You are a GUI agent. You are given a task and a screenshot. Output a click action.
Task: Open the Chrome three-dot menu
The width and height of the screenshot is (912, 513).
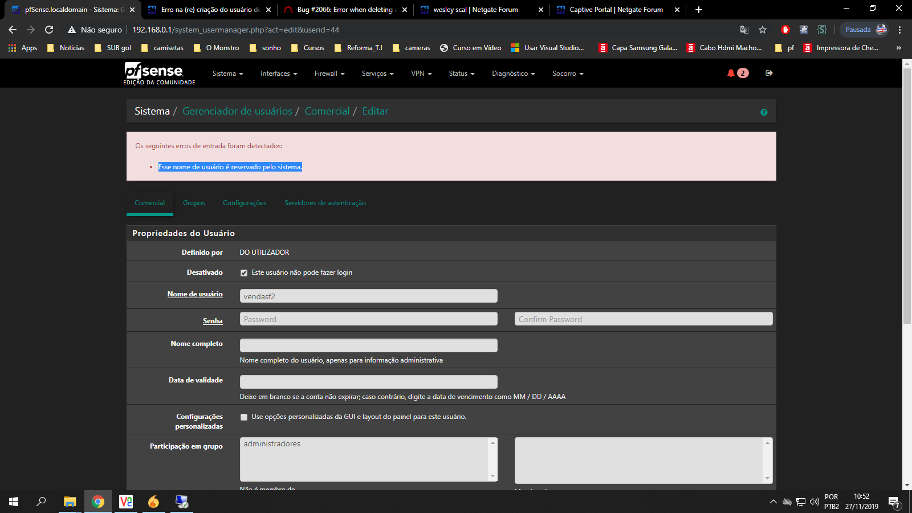pos(899,30)
